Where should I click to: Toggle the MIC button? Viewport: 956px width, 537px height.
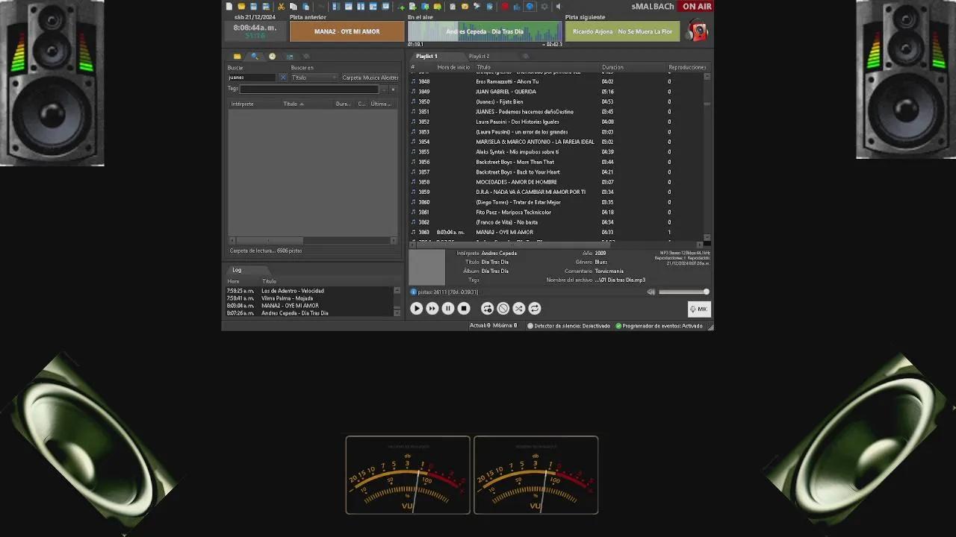(699, 309)
